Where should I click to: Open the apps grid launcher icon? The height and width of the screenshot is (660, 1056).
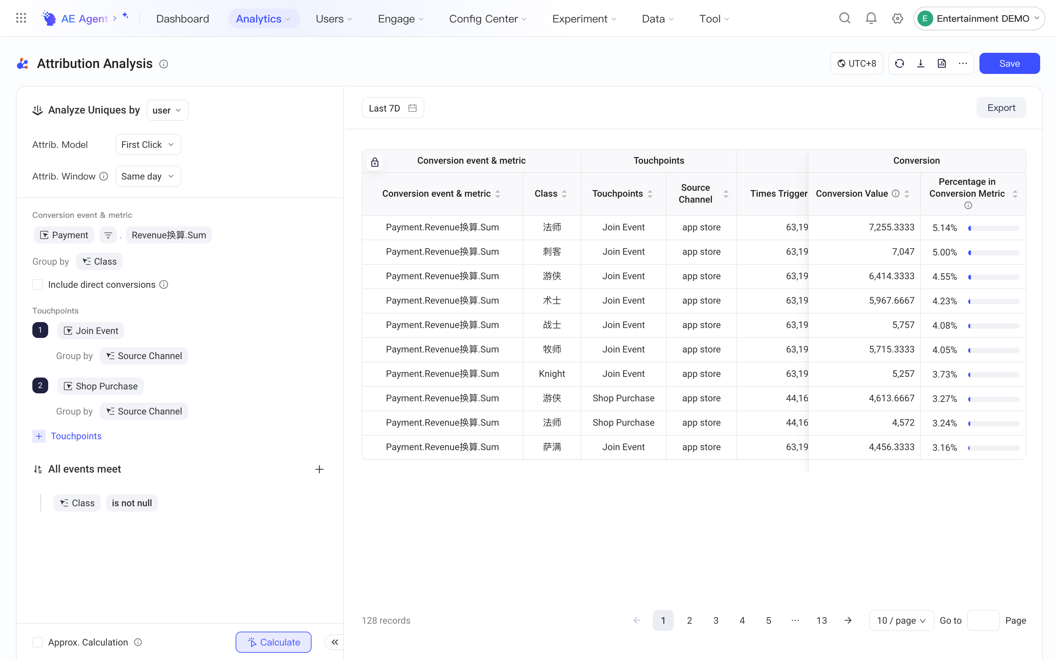pos(21,18)
